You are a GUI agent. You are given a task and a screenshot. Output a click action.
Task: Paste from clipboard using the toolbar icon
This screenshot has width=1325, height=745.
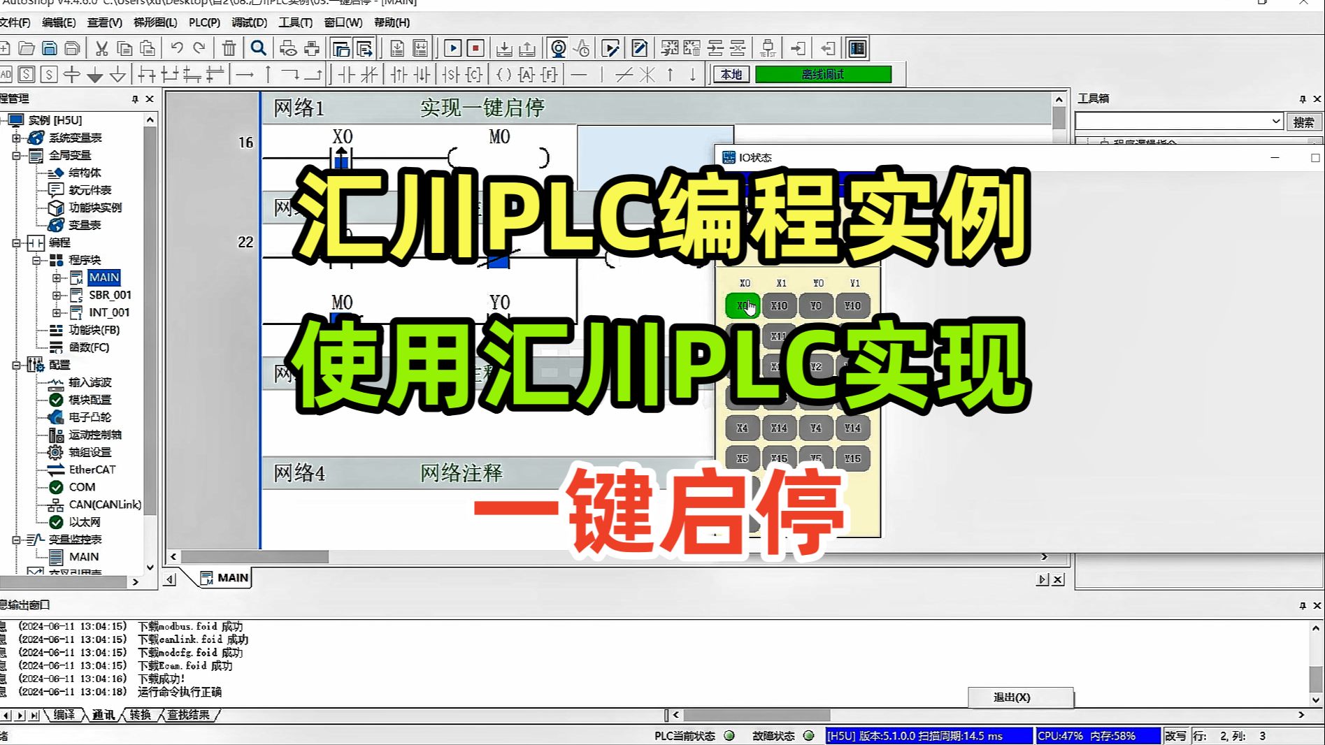148,48
